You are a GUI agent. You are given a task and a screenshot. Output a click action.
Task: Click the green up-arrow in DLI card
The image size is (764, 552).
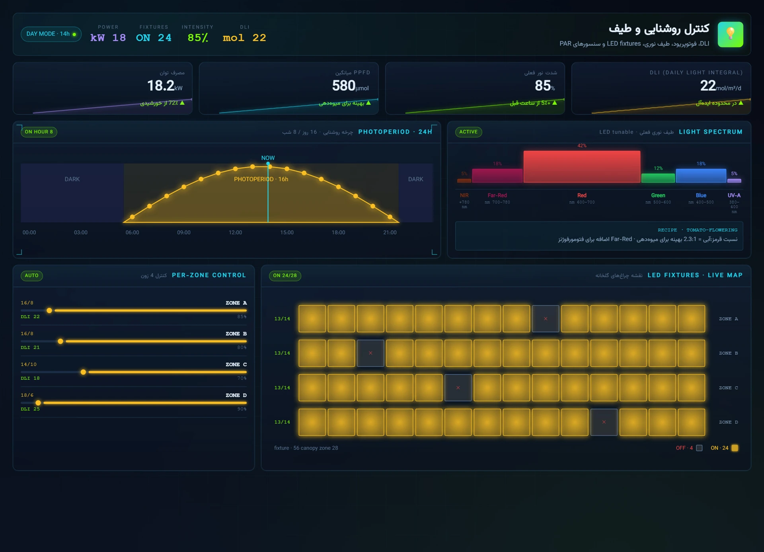[741, 103]
